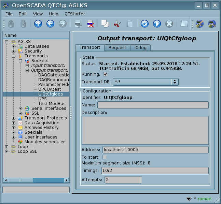
Task: Select the User Interfaces tree item
Action: coord(41,137)
